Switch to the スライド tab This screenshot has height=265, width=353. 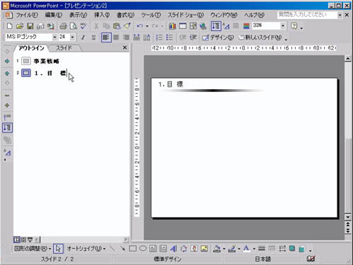point(64,48)
